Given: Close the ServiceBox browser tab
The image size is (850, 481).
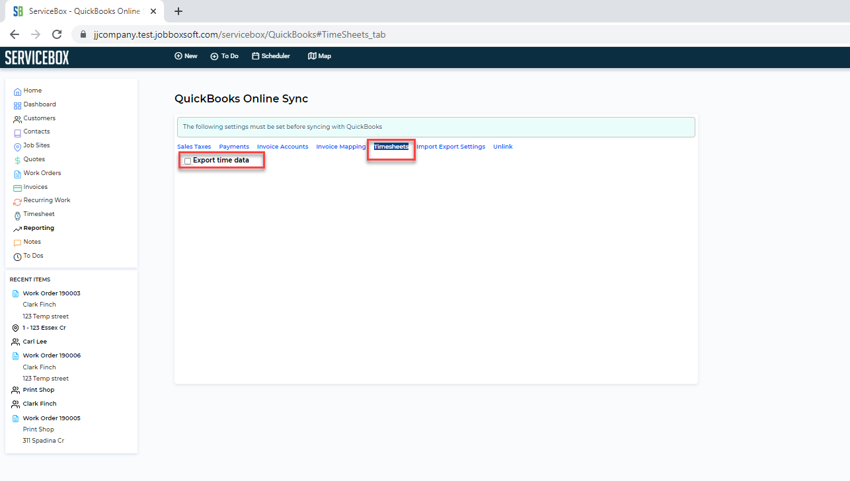Looking at the screenshot, I should (x=153, y=11).
